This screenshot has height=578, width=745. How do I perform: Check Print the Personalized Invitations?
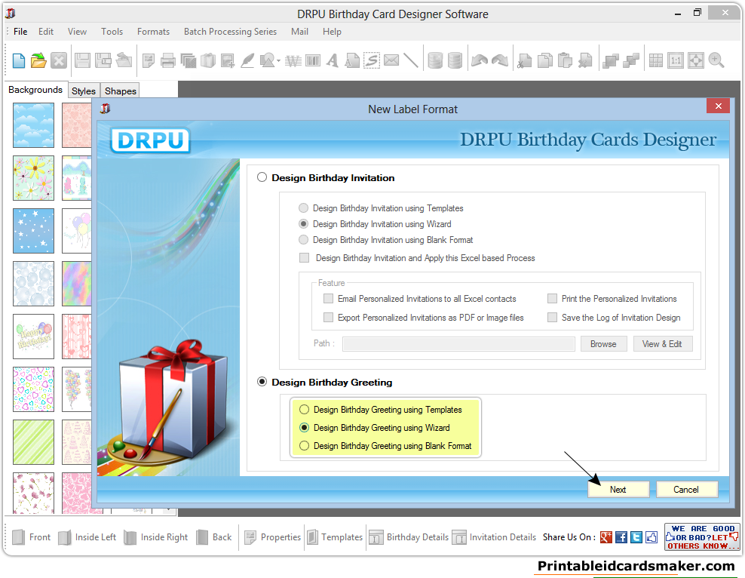click(x=552, y=299)
